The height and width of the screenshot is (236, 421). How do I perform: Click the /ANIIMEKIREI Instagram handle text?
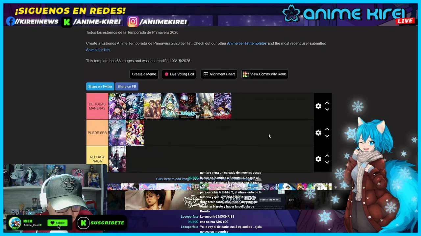[163, 22]
